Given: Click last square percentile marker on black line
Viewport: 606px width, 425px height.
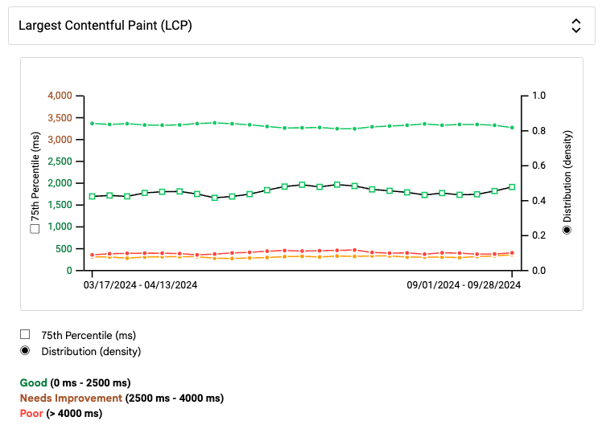Looking at the screenshot, I should pyautogui.click(x=512, y=187).
